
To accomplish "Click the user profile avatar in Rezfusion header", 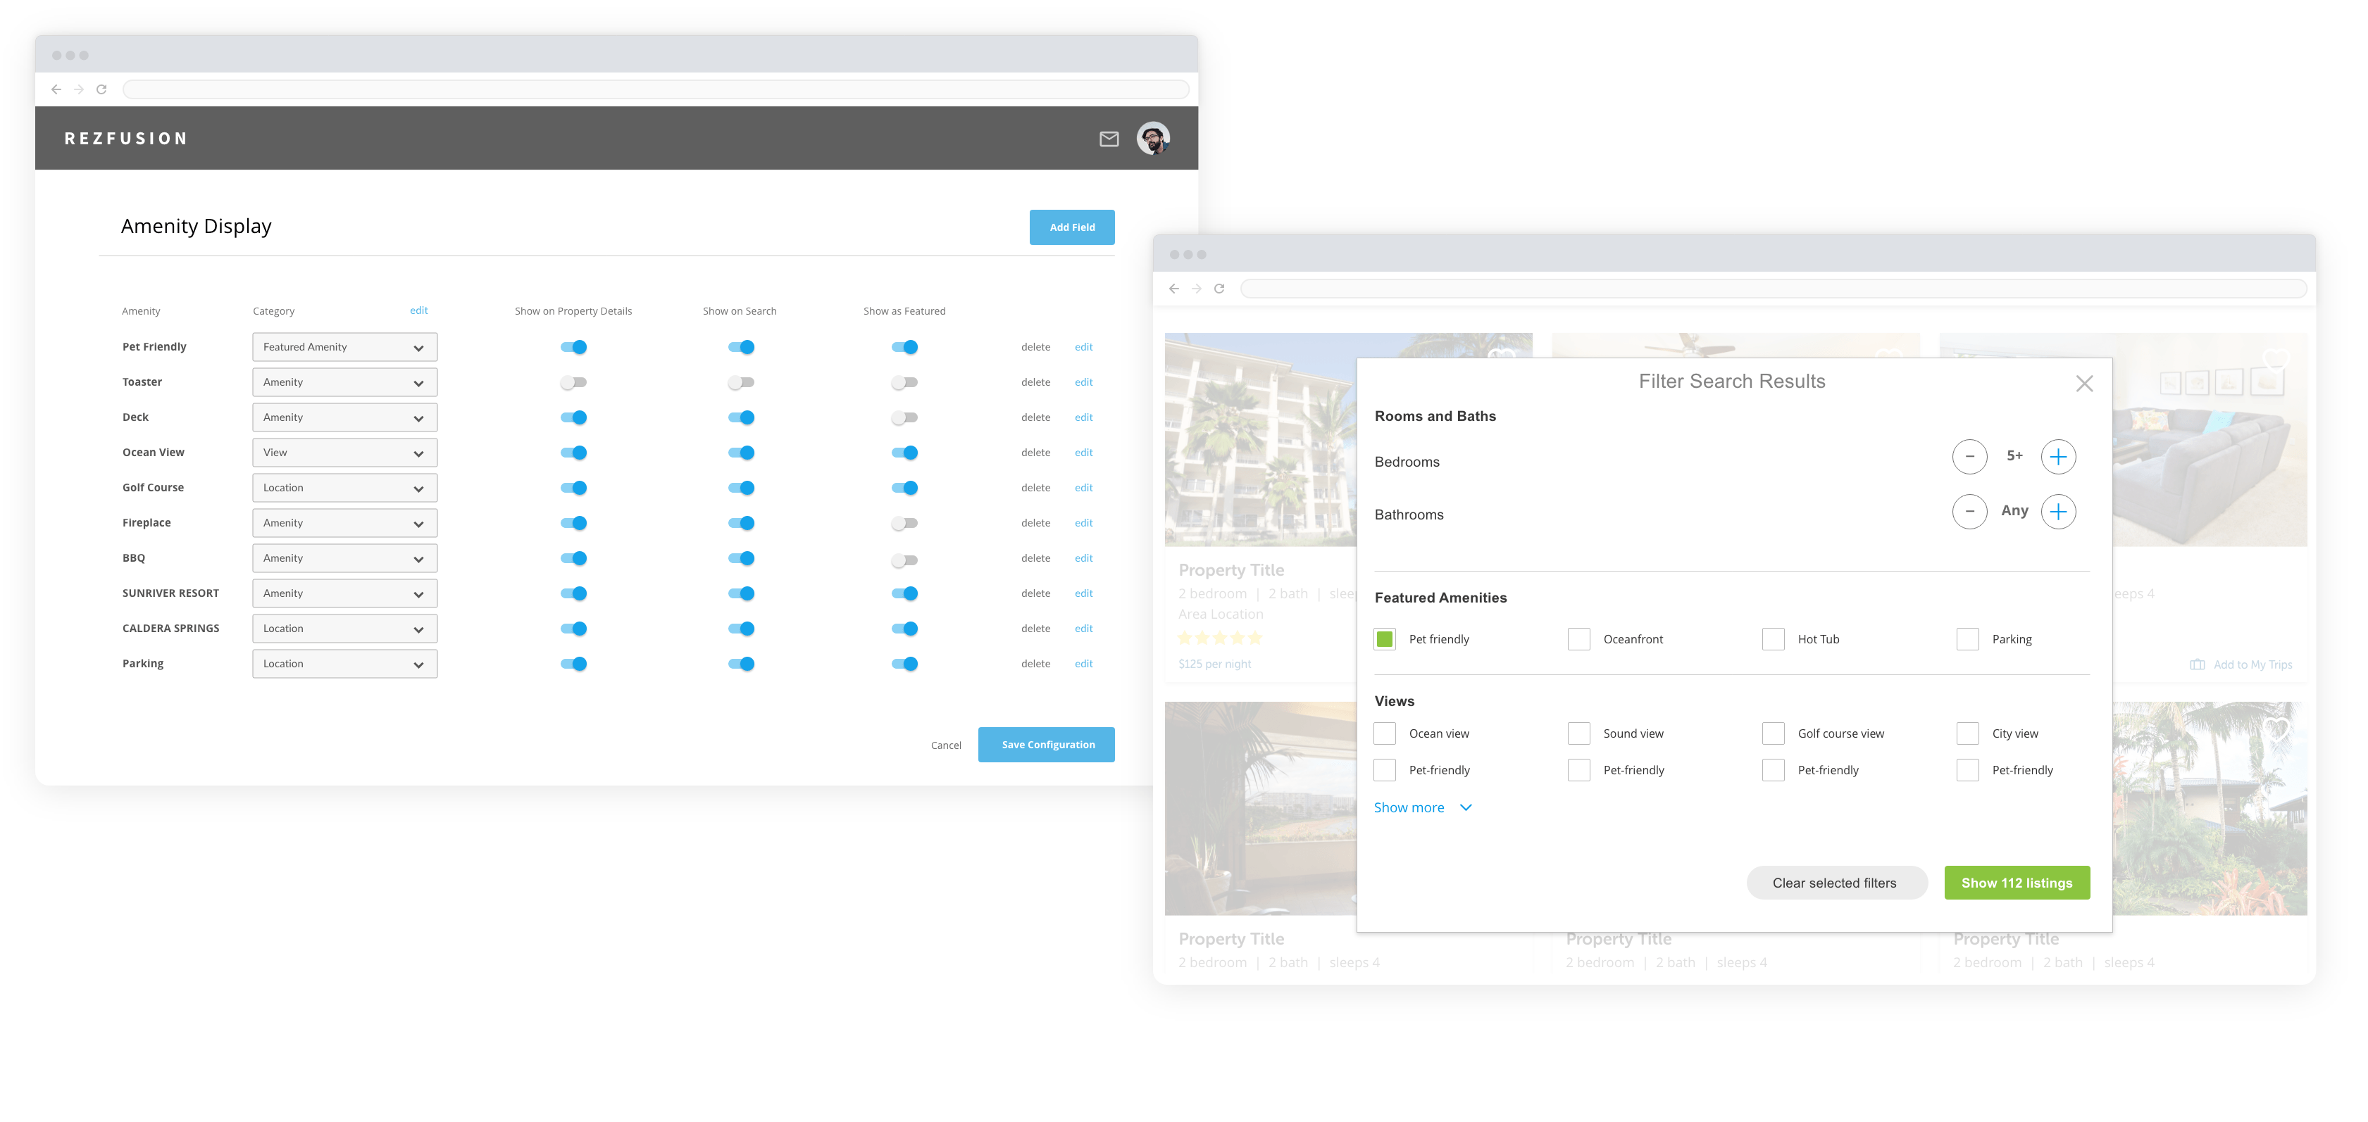I will [1153, 138].
